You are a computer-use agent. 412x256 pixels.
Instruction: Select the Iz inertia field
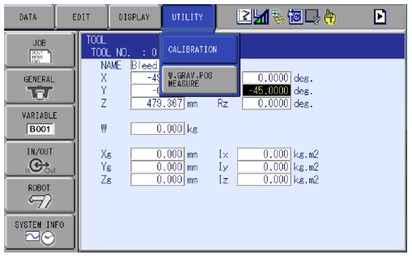pyautogui.click(x=264, y=180)
